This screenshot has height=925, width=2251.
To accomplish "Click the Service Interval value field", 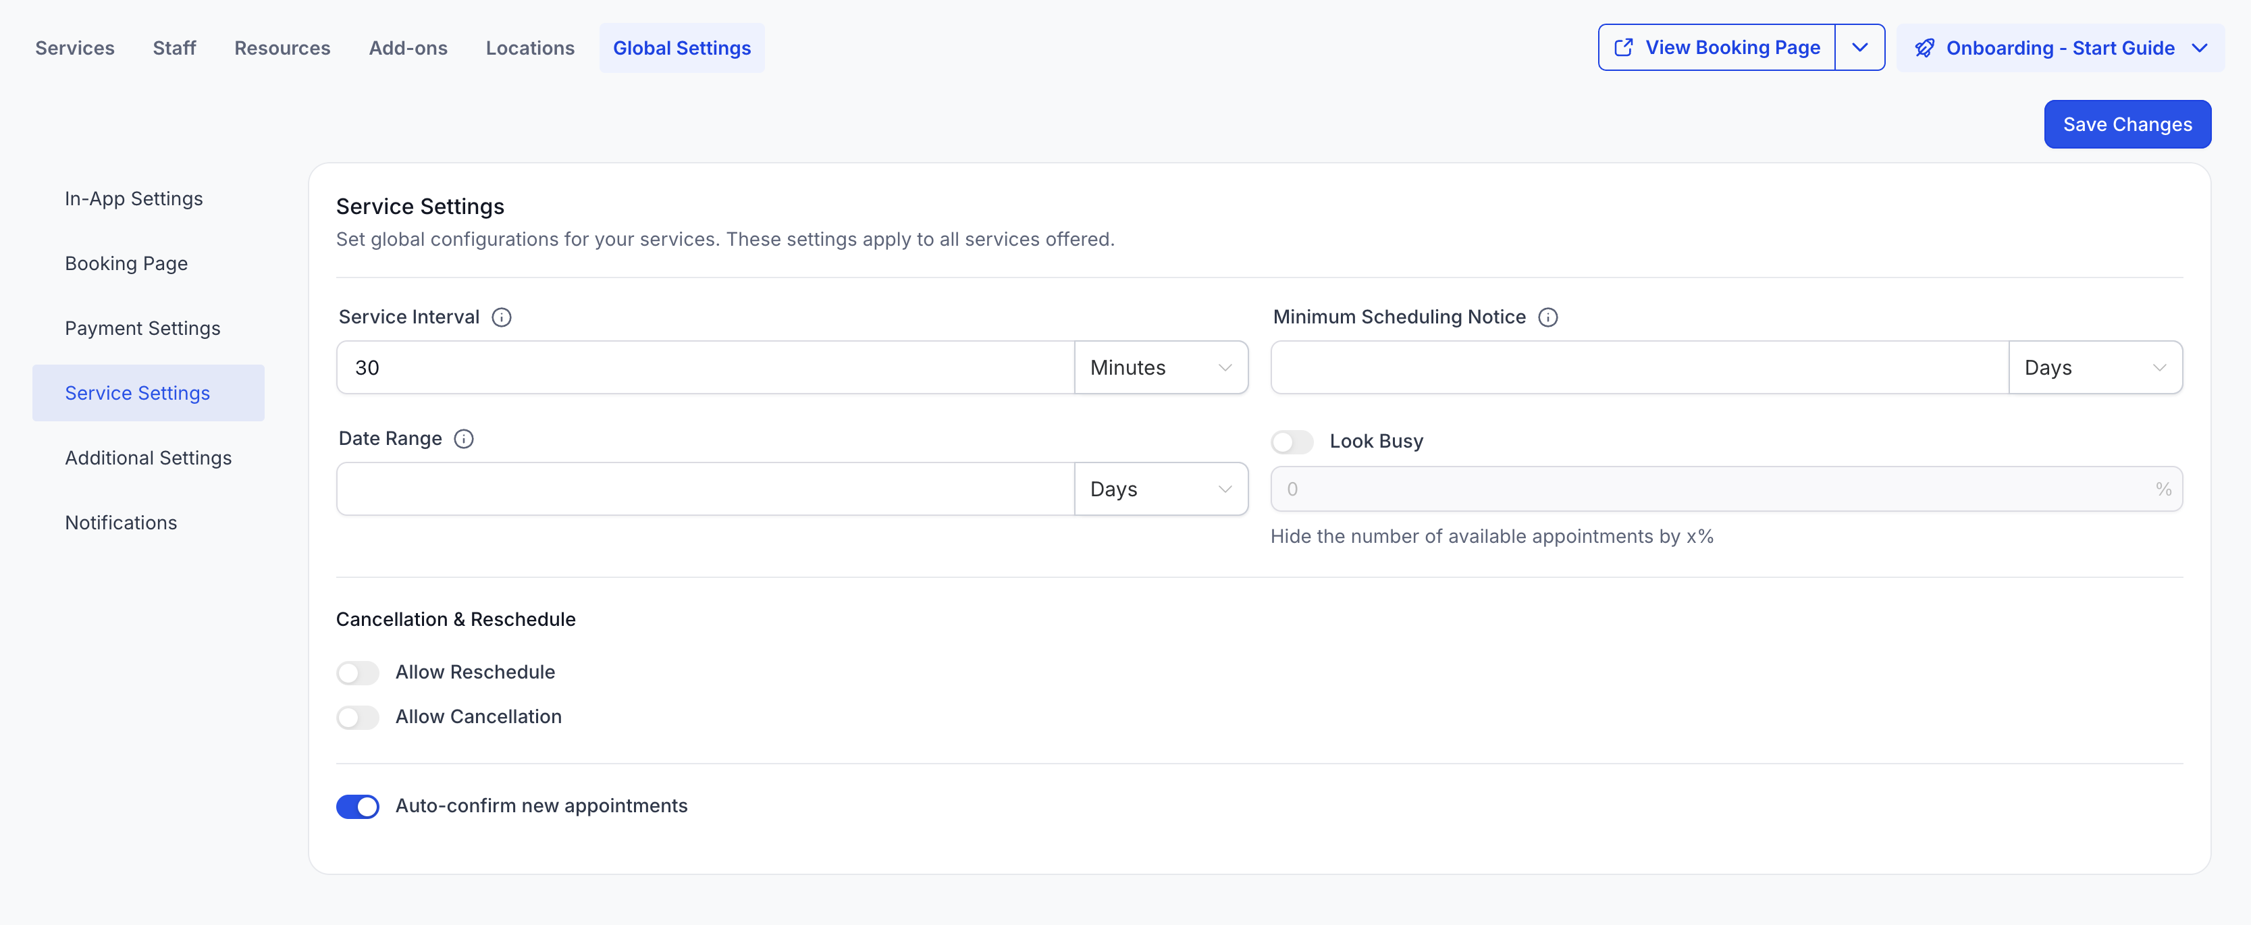I will [x=705, y=368].
